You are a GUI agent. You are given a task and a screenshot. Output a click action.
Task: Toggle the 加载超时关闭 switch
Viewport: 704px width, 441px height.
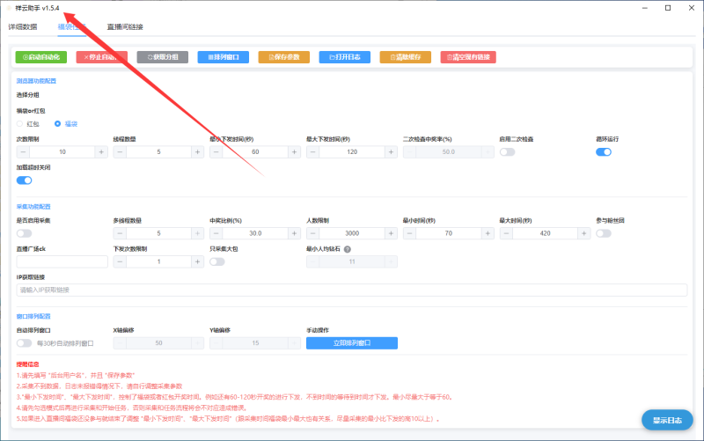point(25,180)
